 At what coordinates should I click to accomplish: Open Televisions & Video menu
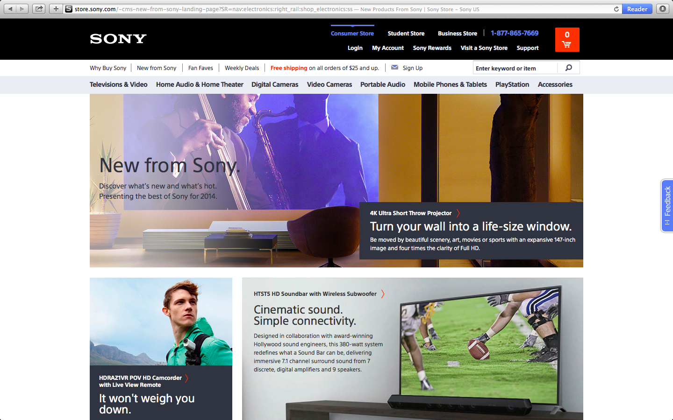pos(119,84)
